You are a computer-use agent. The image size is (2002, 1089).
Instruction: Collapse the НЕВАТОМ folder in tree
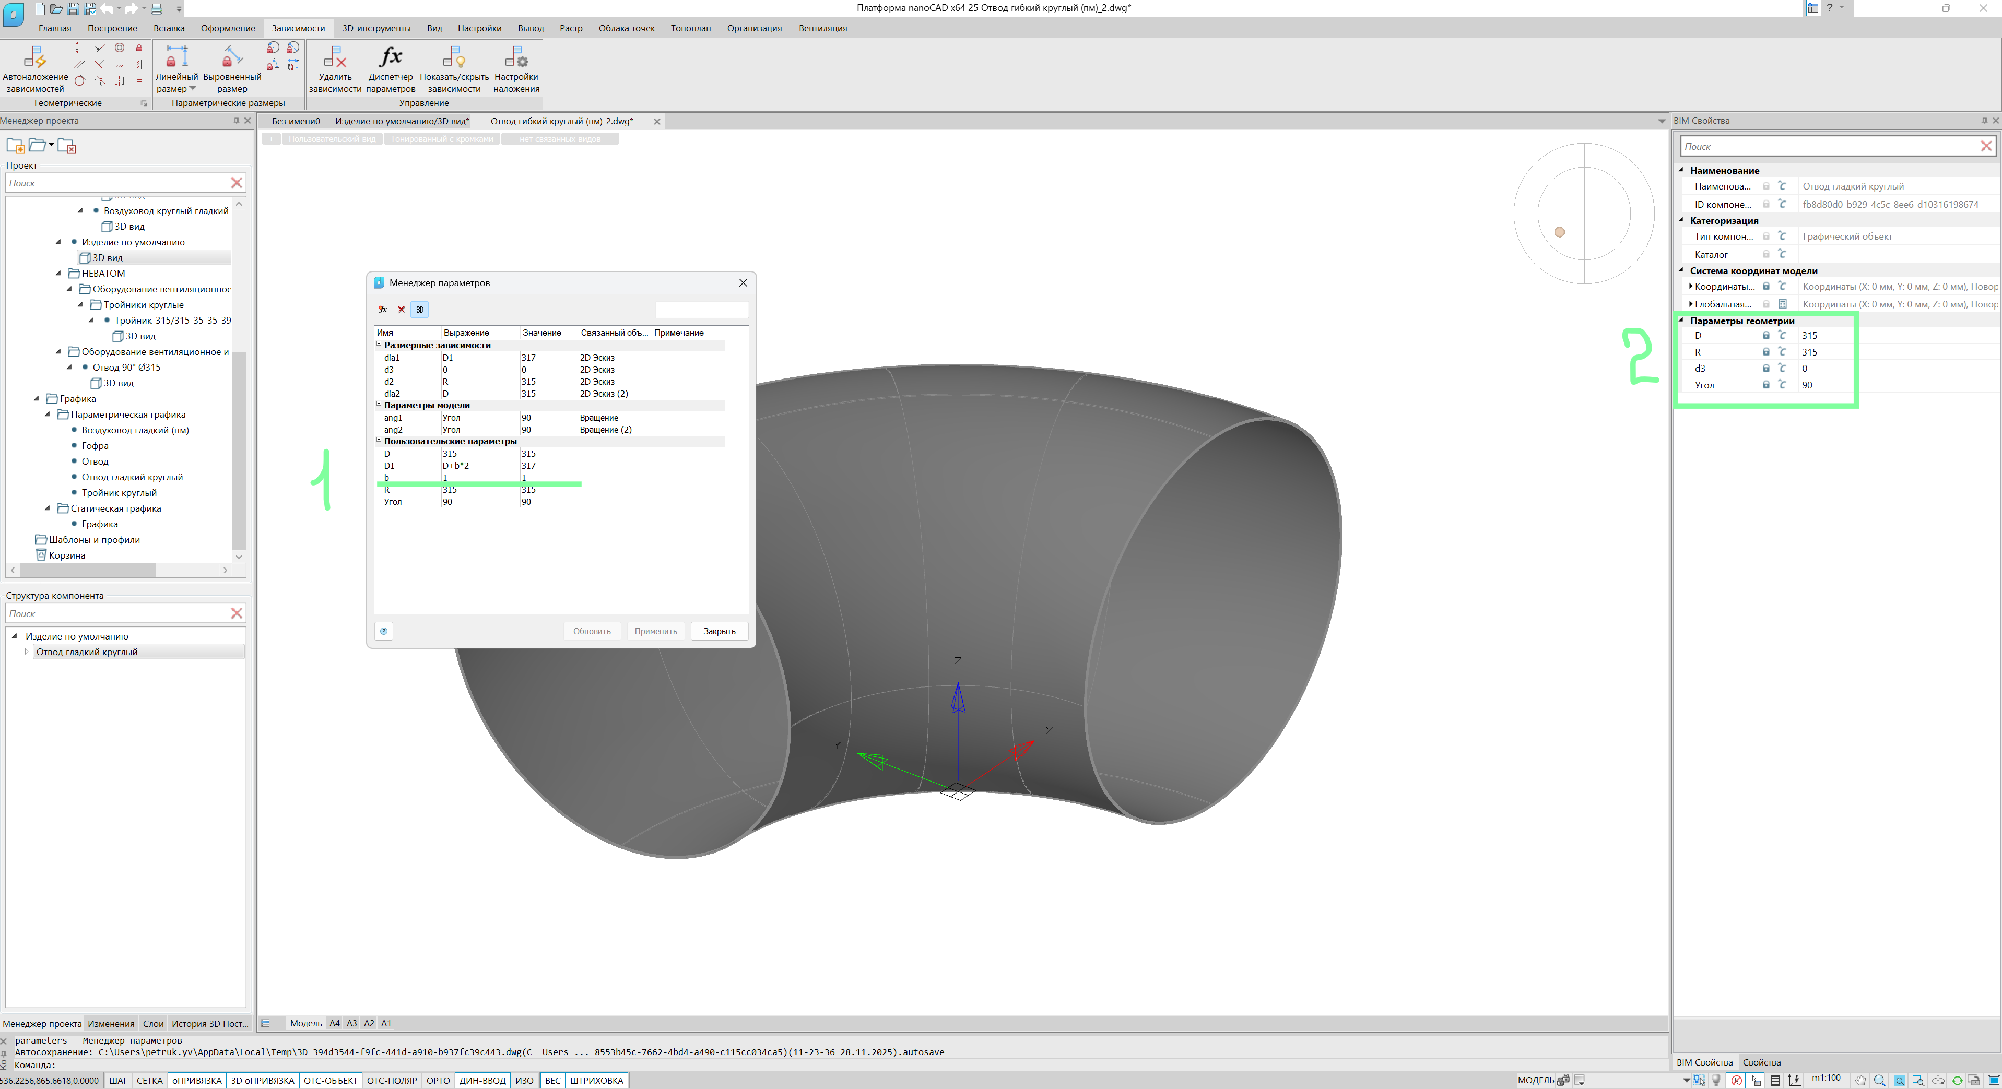pos(59,274)
